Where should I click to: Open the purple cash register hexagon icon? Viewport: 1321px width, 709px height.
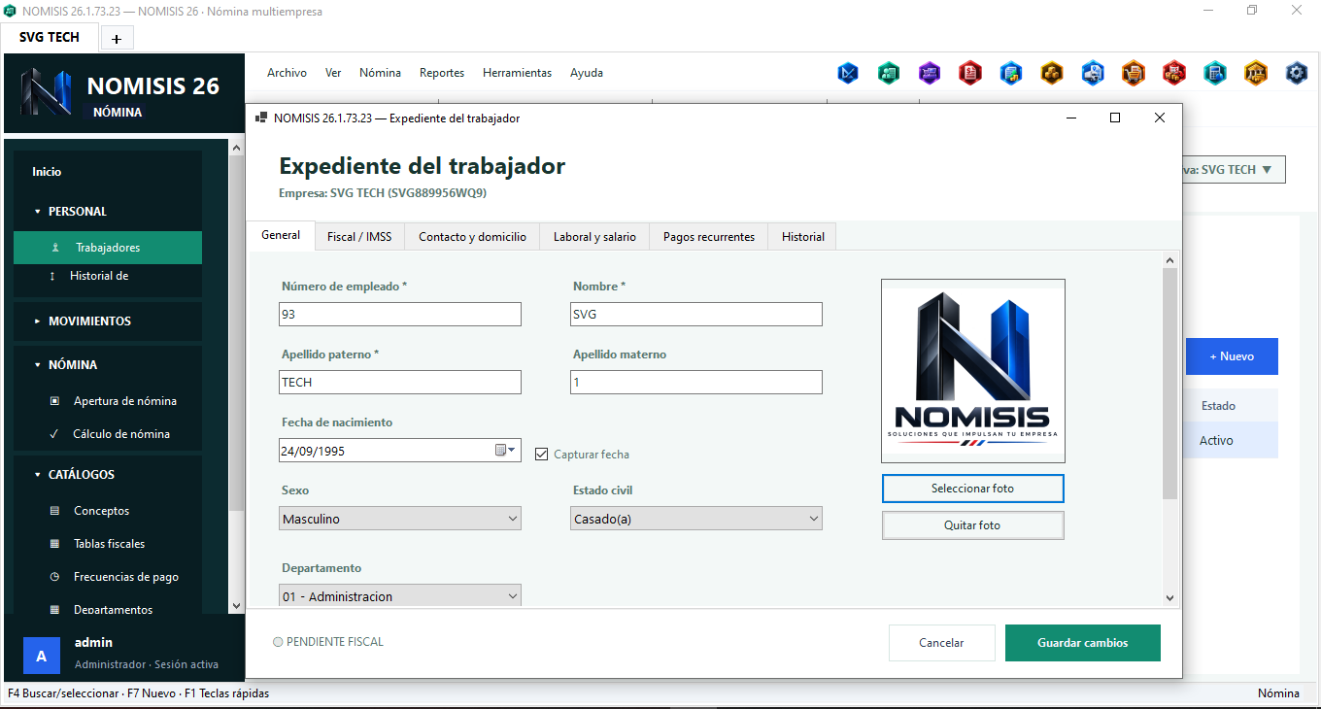point(930,73)
